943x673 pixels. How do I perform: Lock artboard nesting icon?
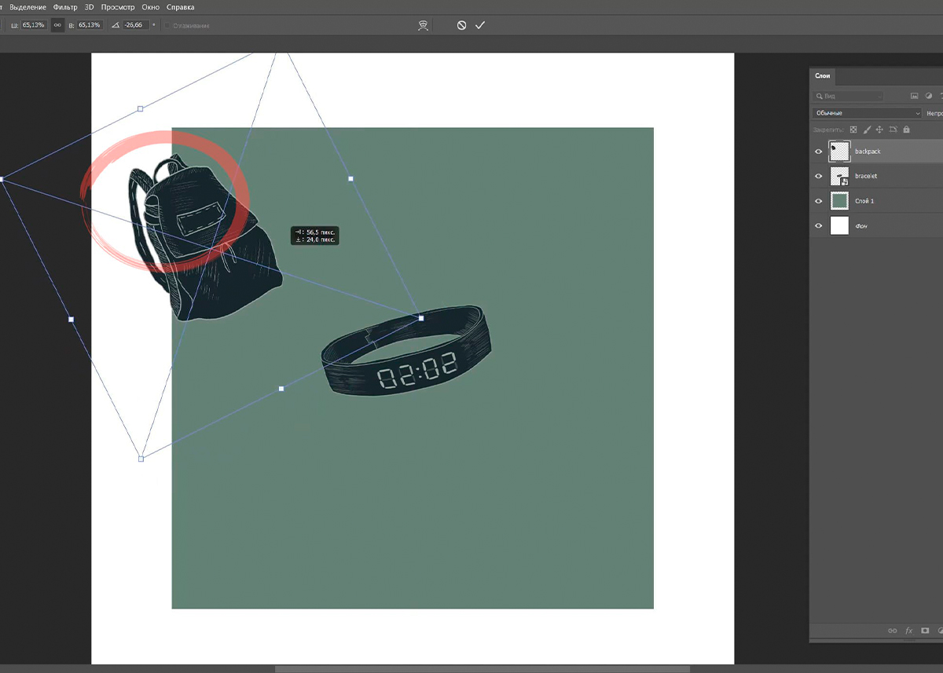pos(893,130)
